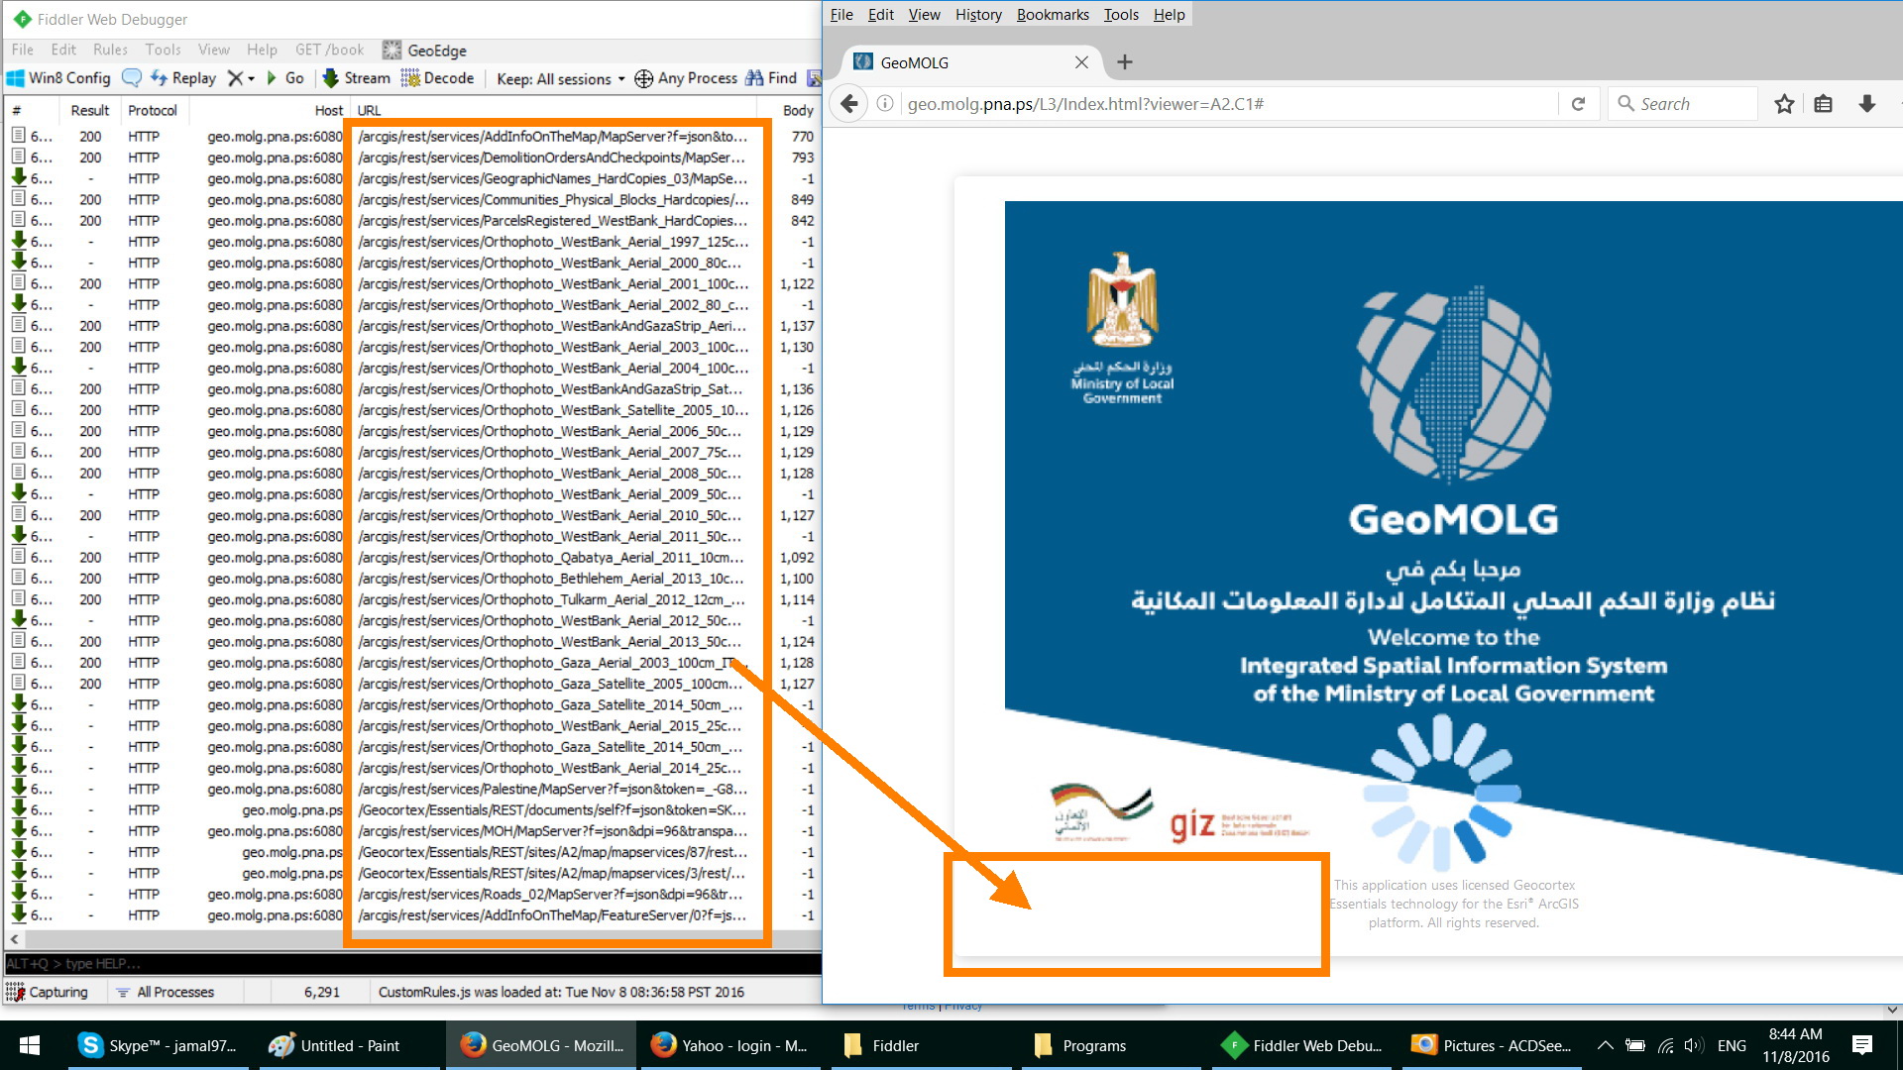Image resolution: width=1903 pixels, height=1070 pixels.
Task: Click the QuickExec command box in Fiddler
Action: (x=412, y=963)
